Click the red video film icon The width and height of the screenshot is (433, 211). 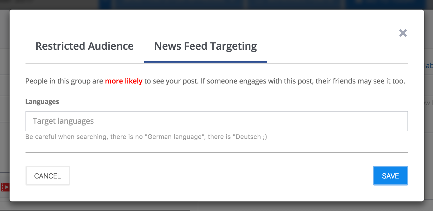coord(5,187)
